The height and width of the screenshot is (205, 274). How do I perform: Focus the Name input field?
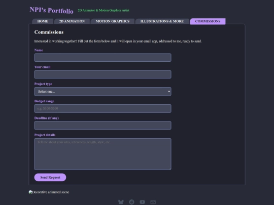(102, 58)
